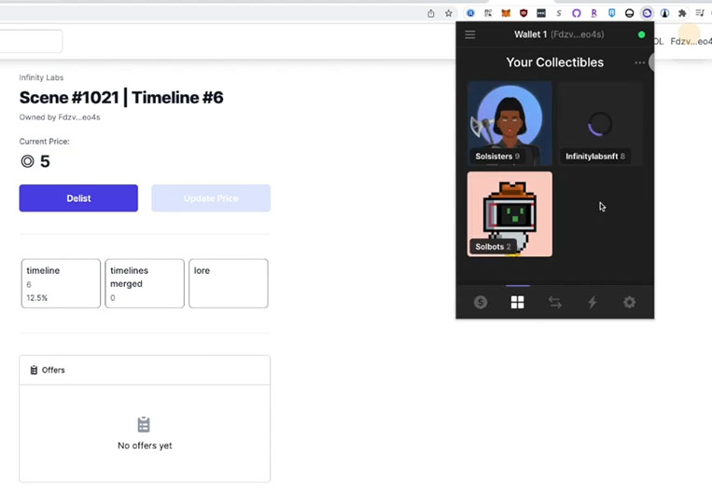Open the wallet swap arrows tab
712x504 pixels.
click(x=554, y=303)
